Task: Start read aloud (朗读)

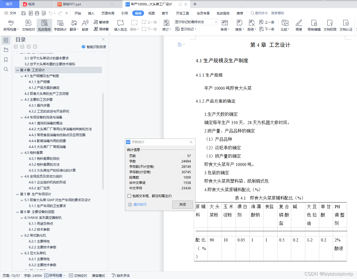Action: click(x=85, y=26)
